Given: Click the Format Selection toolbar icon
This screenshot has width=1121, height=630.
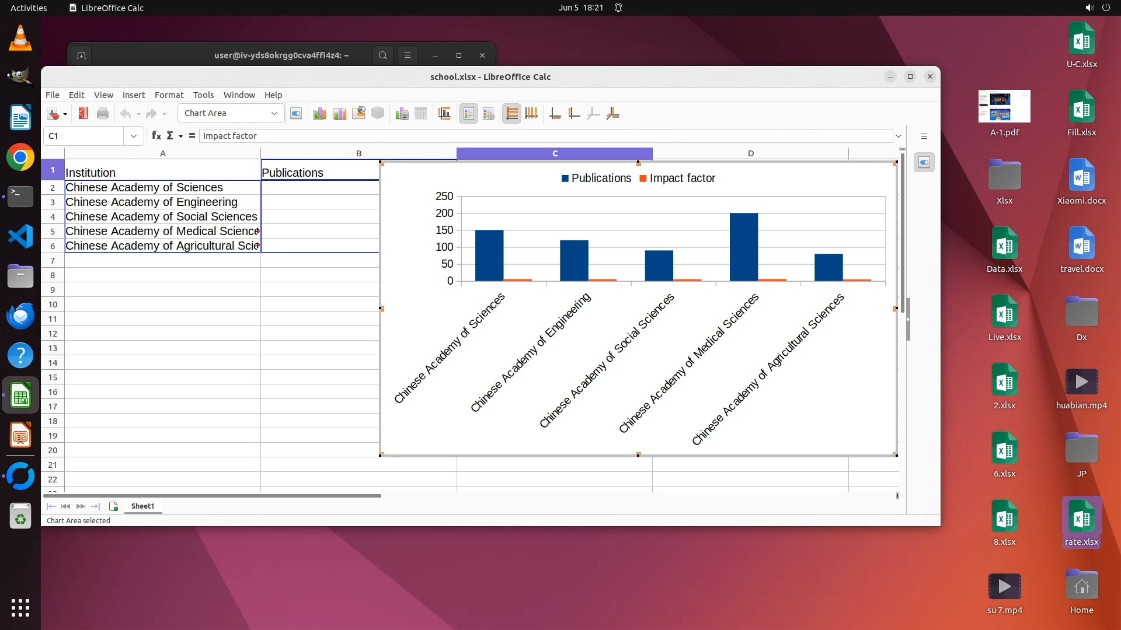Looking at the screenshot, I should [296, 114].
